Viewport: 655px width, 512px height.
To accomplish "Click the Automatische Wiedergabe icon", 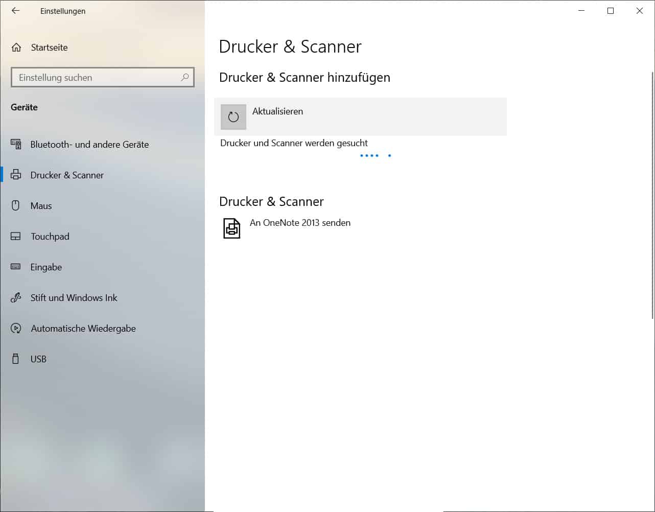I will [x=16, y=328].
